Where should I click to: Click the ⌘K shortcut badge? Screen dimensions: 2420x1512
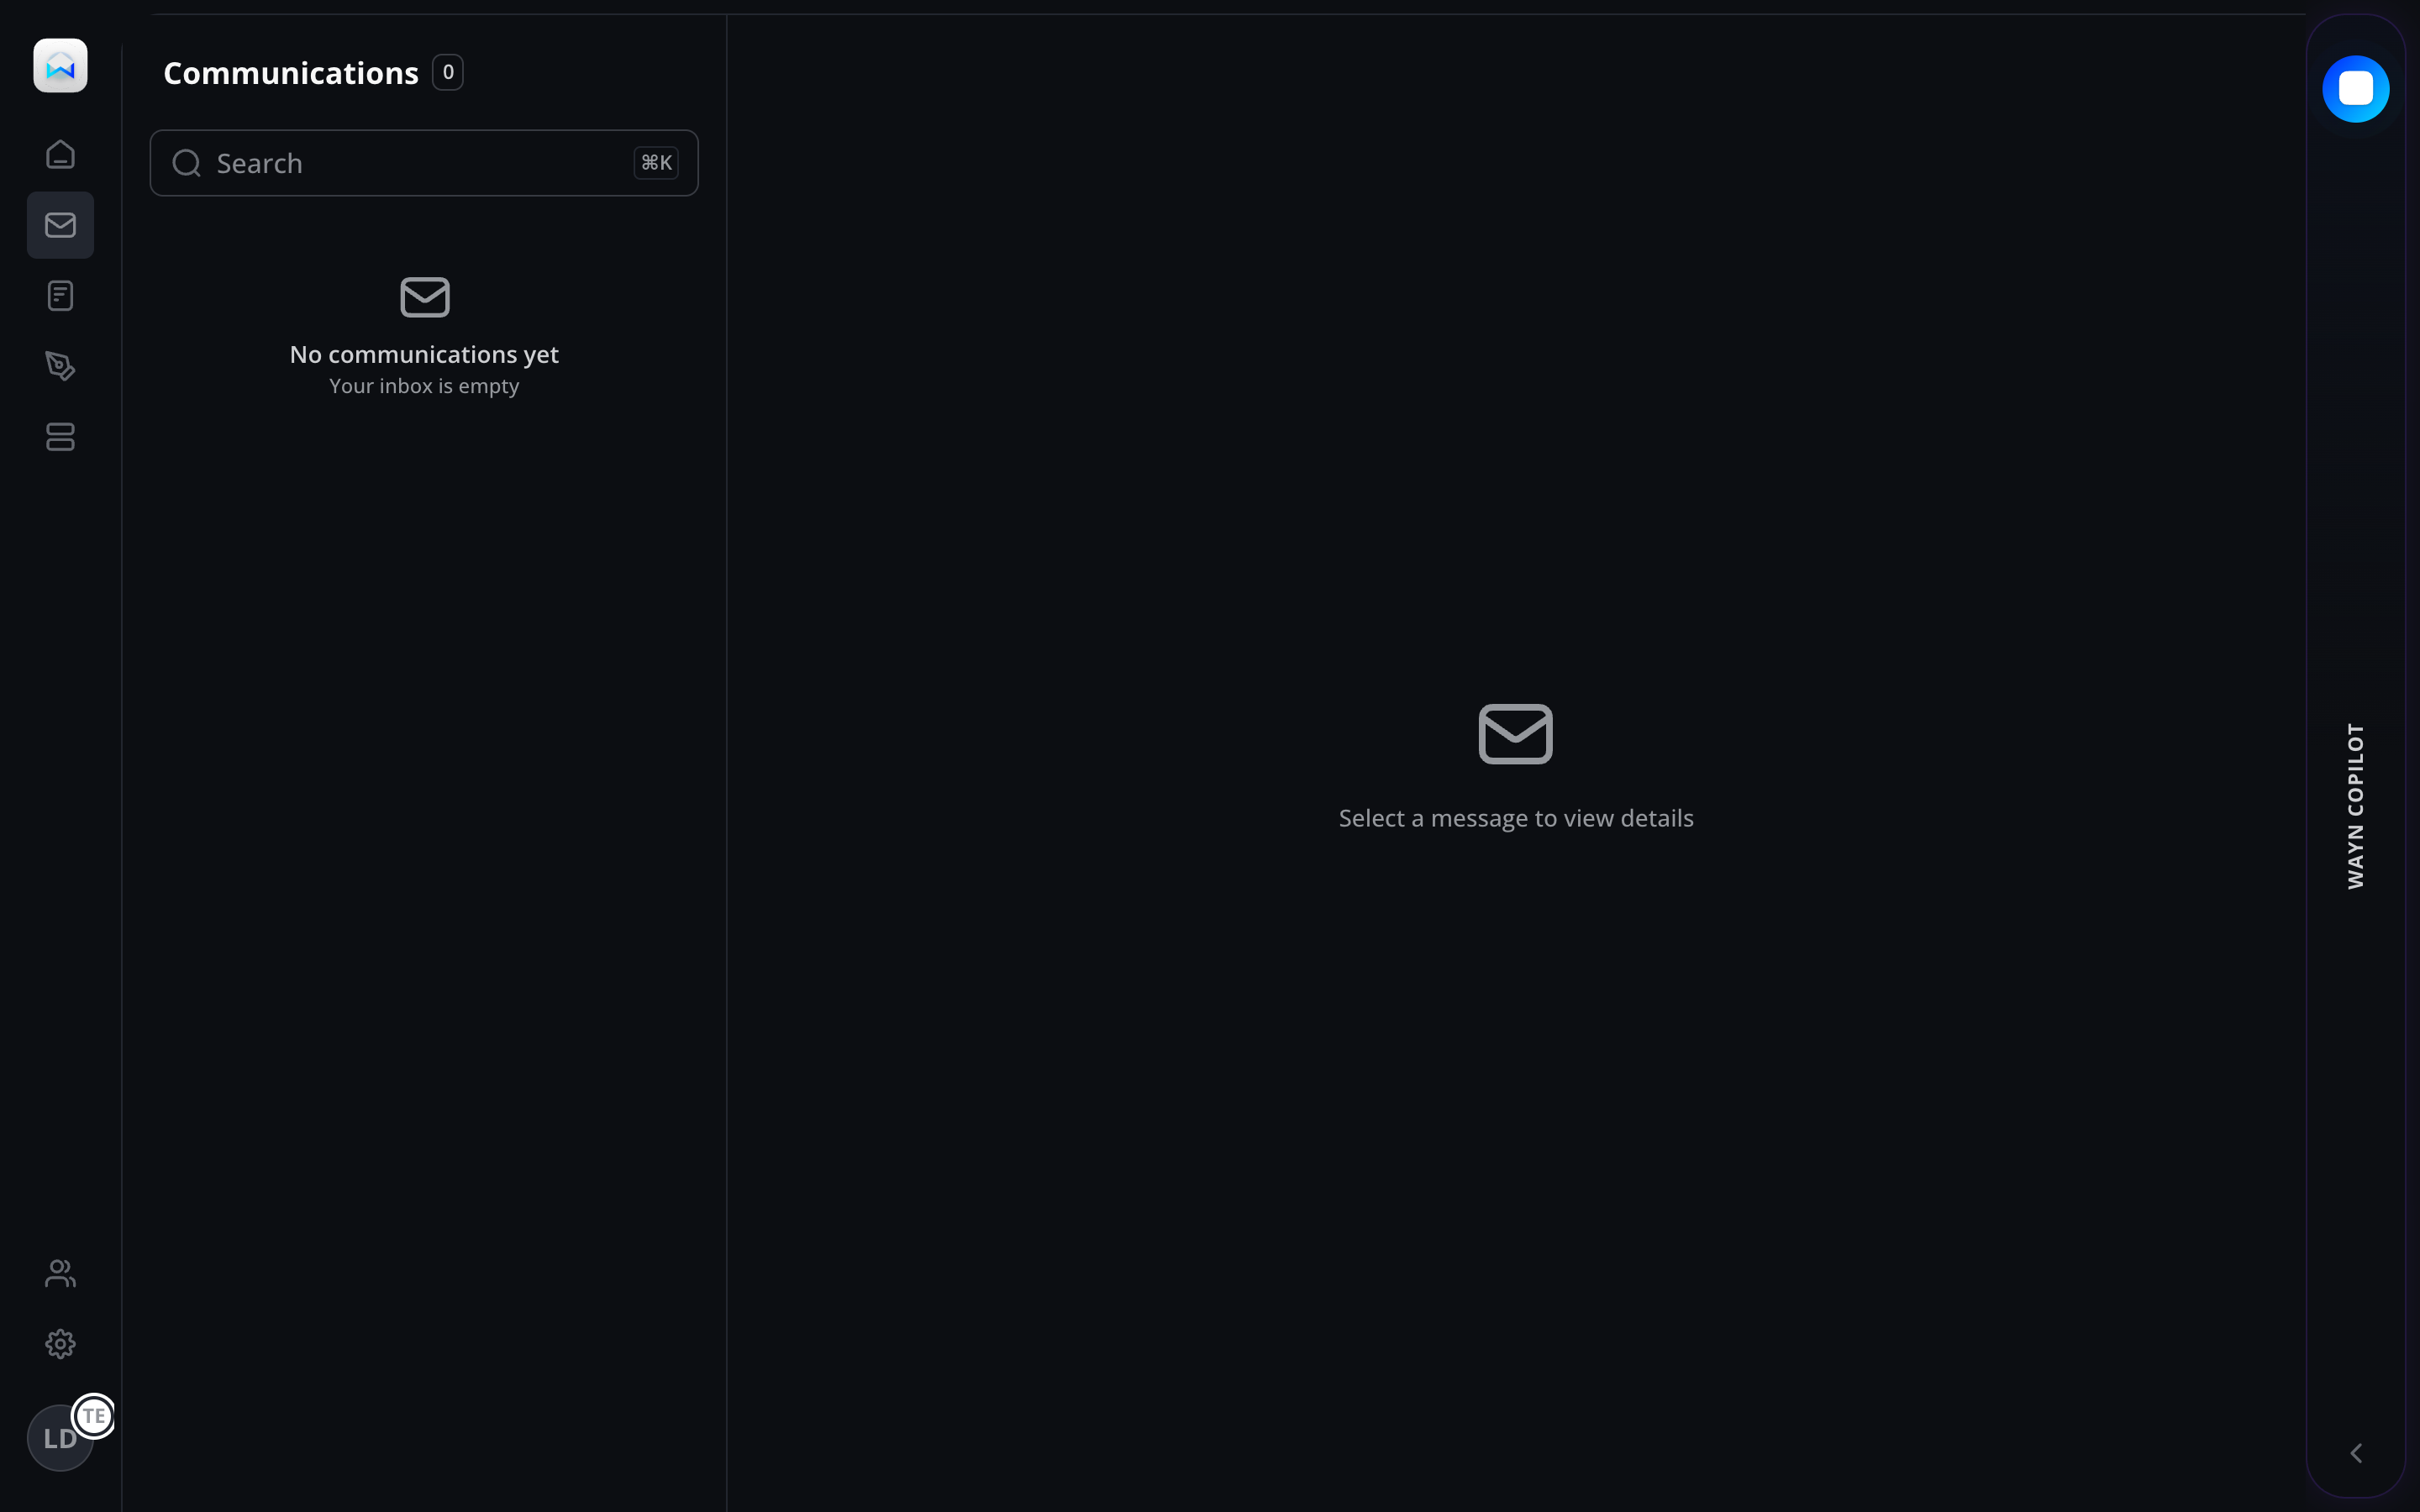pos(656,163)
